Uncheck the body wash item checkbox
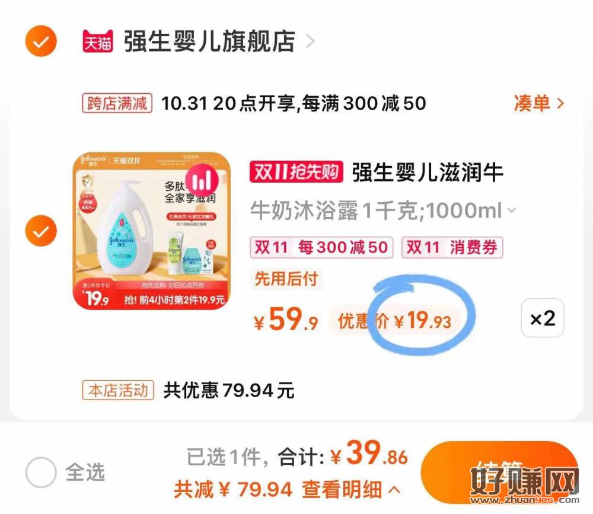This screenshot has height=514, width=593. tap(41, 231)
